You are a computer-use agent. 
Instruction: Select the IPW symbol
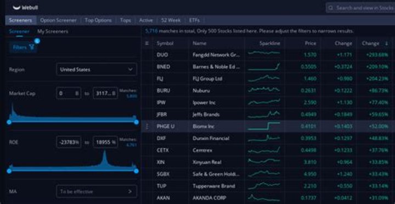tap(161, 103)
